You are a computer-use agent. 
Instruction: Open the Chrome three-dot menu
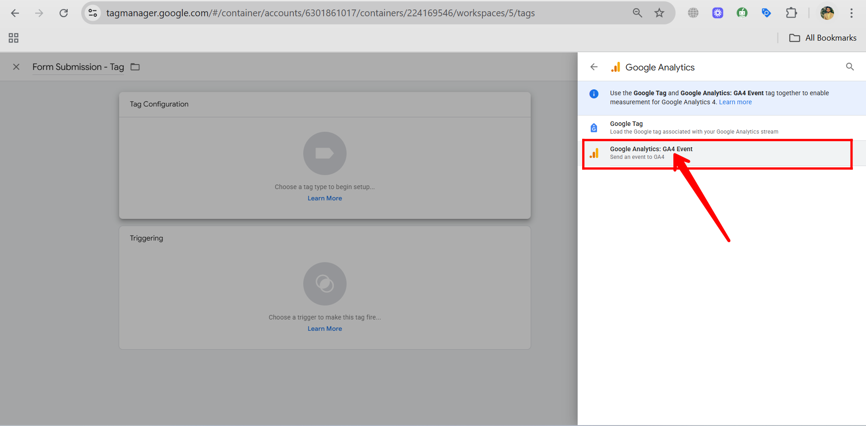(852, 13)
